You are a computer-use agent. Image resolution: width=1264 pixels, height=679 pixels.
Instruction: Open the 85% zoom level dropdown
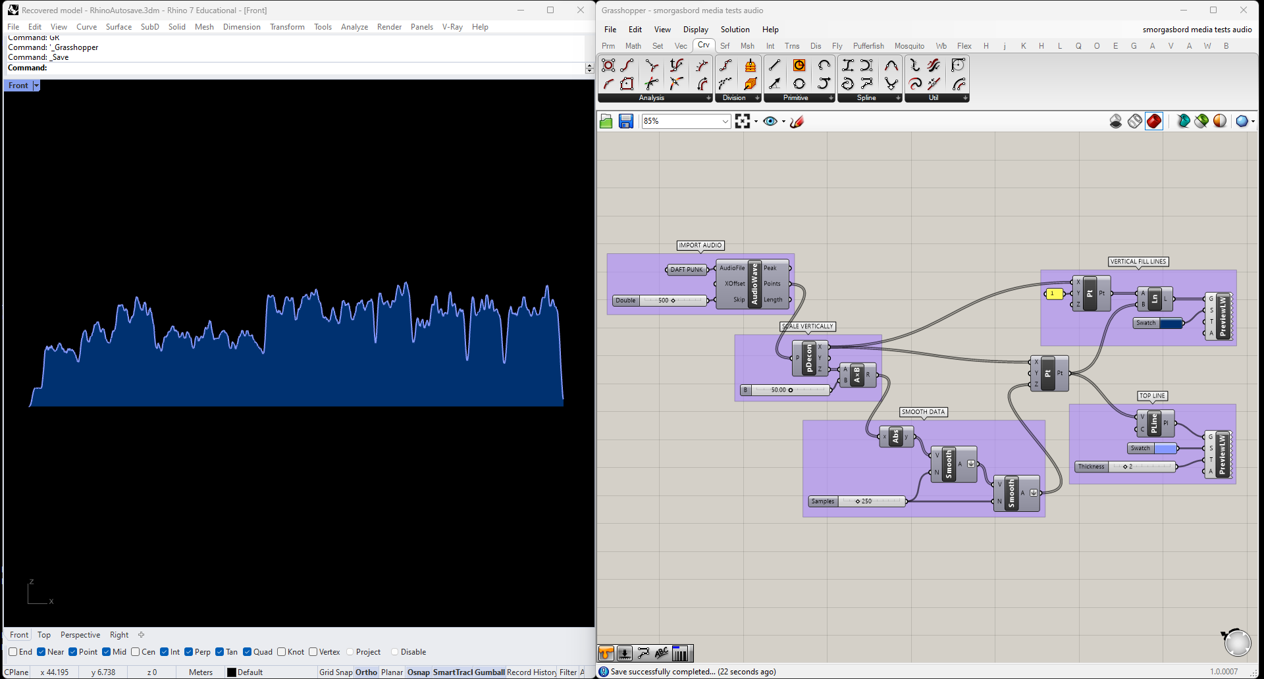click(725, 121)
